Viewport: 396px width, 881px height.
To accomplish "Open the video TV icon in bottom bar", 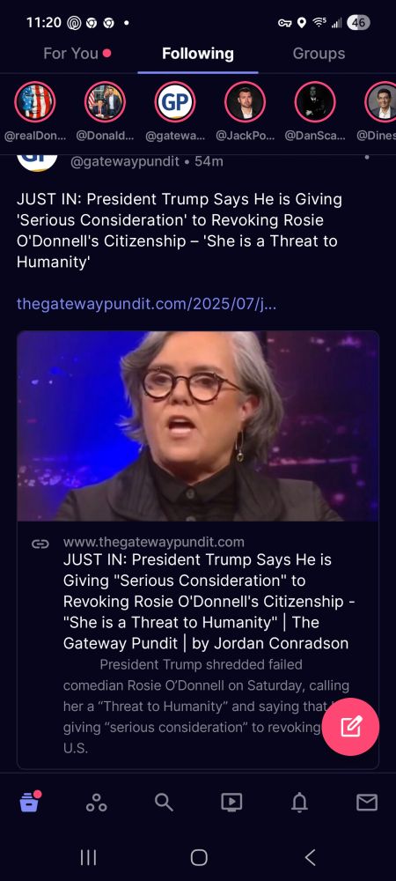I will click(x=231, y=803).
